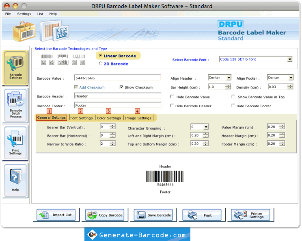
Task: Click the Copy Barcode button label
Action: click(x=110, y=215)
